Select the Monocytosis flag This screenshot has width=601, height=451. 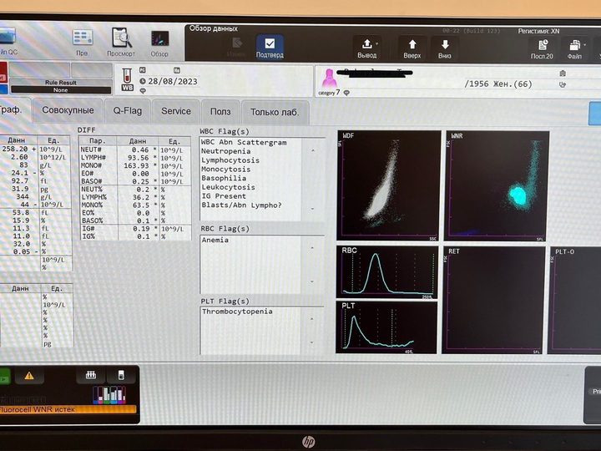click(x=225, y=169)
